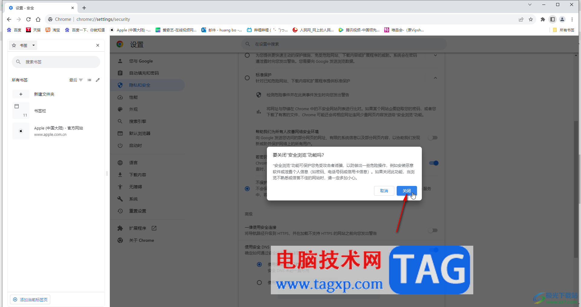
Task: Click 取消 in the dialog
Action: [x=384, y=191]
